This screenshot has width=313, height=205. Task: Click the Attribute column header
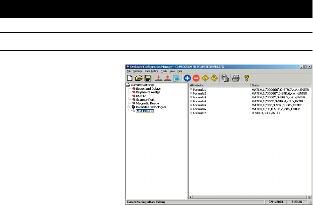(219, 85)
